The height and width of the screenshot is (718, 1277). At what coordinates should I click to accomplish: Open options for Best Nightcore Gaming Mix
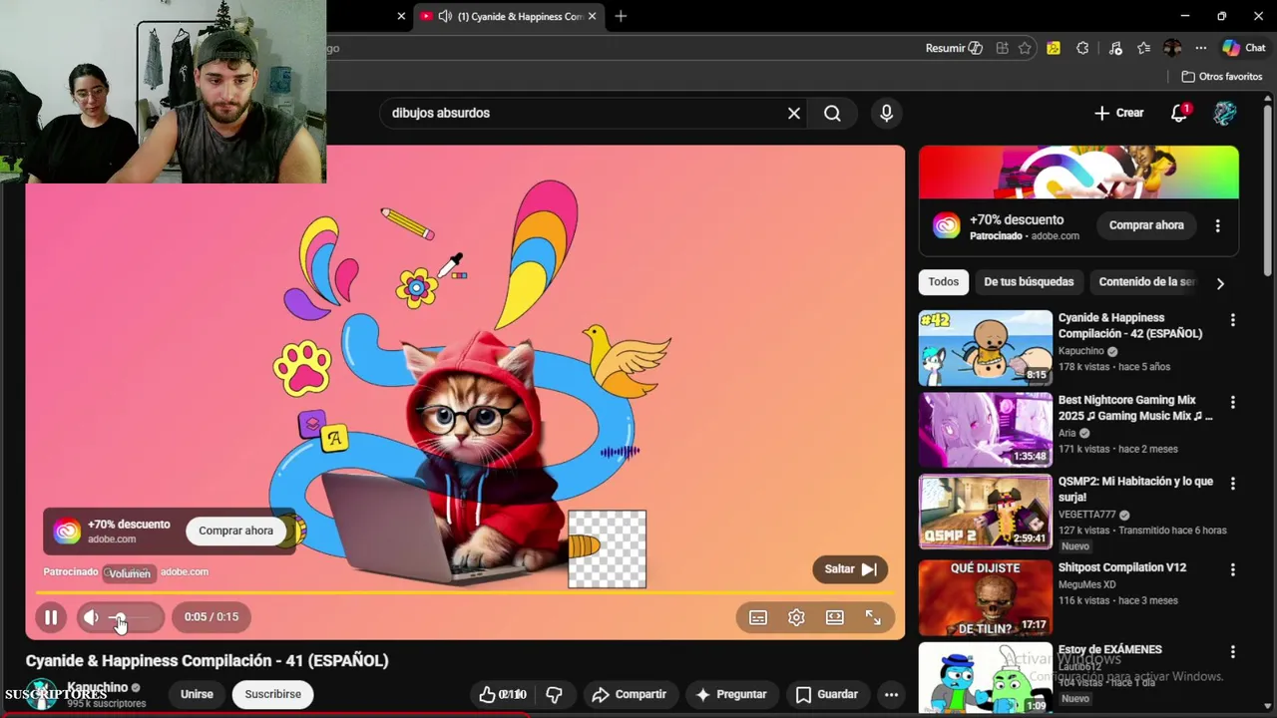(x=1232, y=402)
